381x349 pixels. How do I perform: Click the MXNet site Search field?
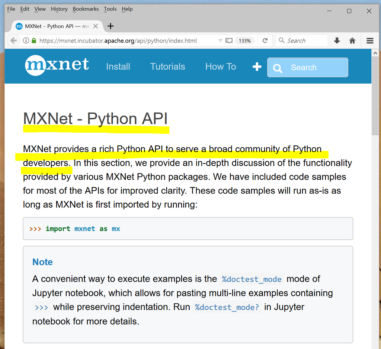click(x=308, y=68)
